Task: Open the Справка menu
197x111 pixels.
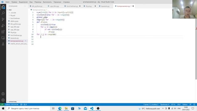Action: (66, 2)
